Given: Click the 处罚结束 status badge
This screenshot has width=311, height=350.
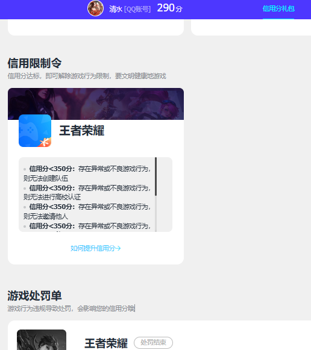Looking at the screenshot, I should [153, 342].
